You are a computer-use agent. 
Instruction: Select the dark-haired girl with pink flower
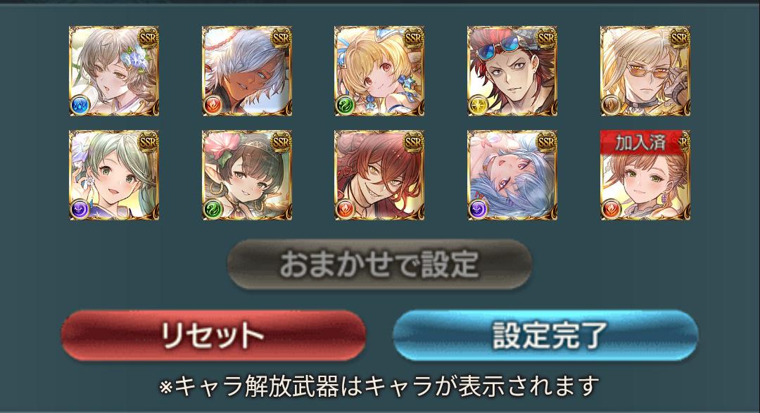(x=247, y=175)
